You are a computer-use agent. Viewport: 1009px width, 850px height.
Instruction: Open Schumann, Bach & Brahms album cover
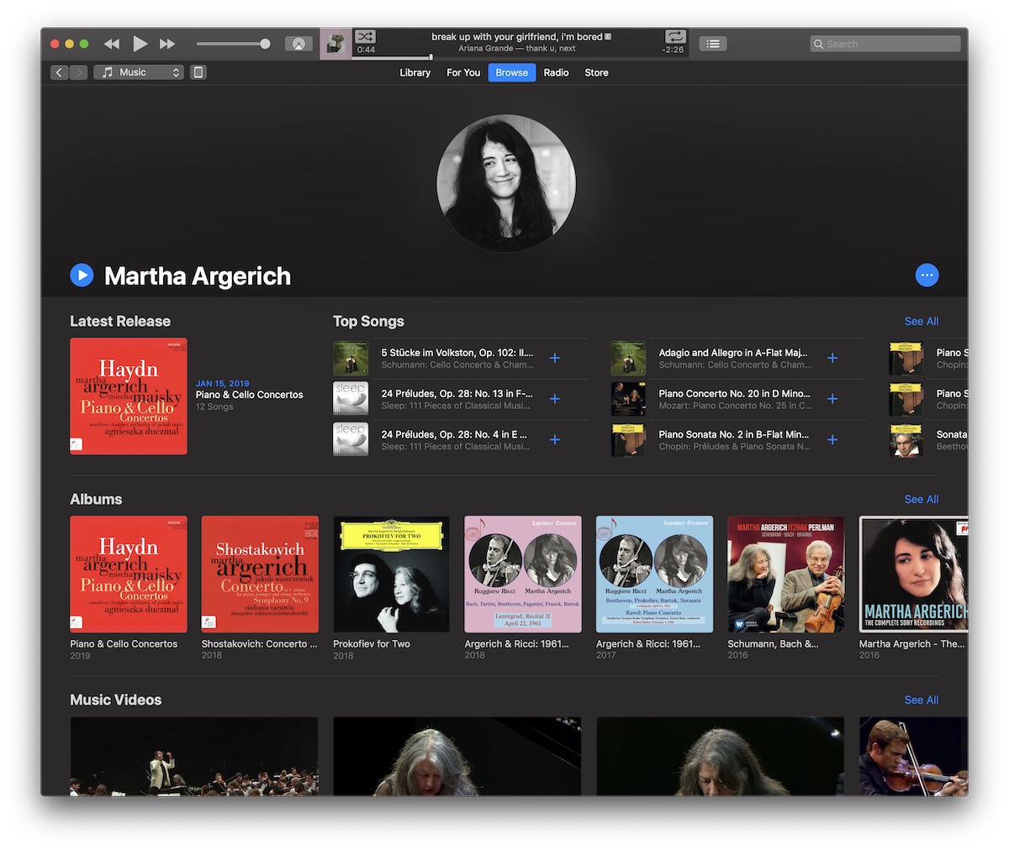(x=786, y=575)
